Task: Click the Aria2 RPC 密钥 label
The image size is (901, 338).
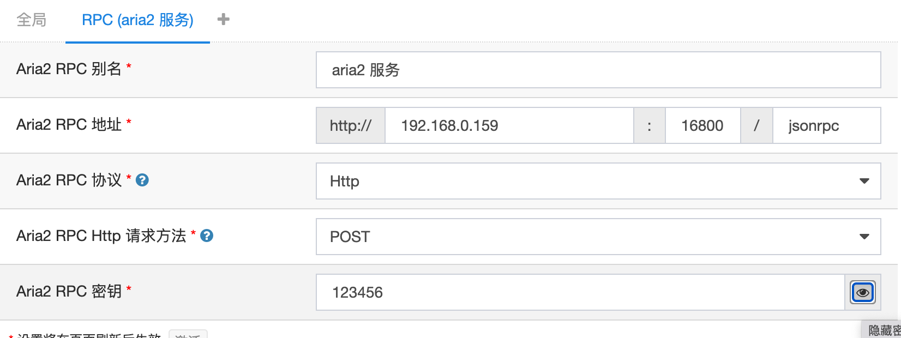Action: click(x=69, y=291)
